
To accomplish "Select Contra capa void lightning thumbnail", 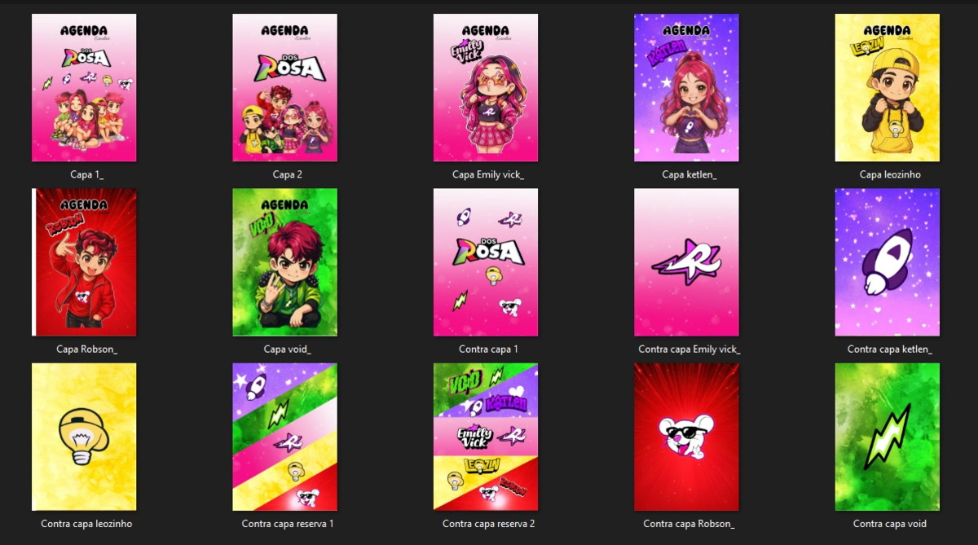I will coord(888,437).
